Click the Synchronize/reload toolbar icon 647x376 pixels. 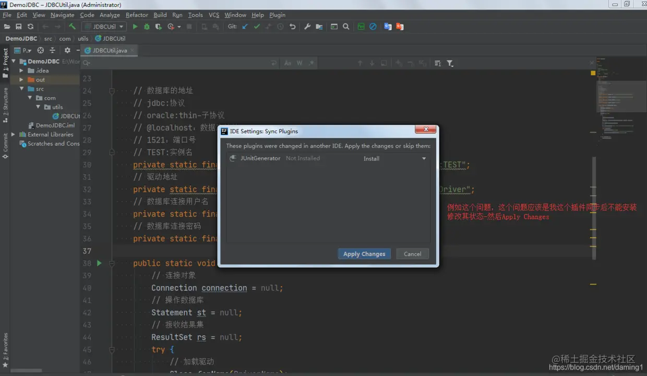pos(30,27)
